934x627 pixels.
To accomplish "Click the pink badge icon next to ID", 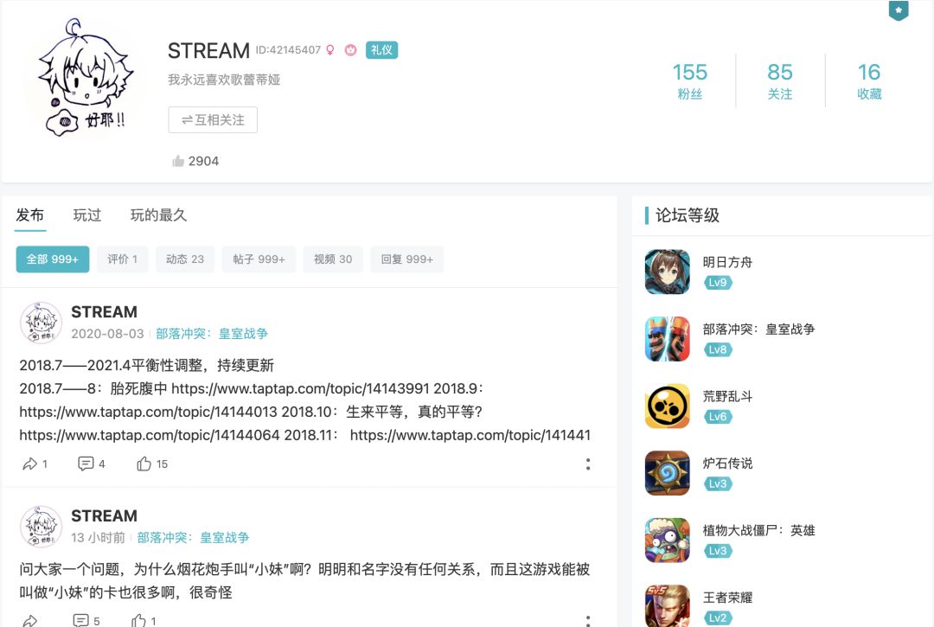I will pyautogui.click(x=351, y=51).
